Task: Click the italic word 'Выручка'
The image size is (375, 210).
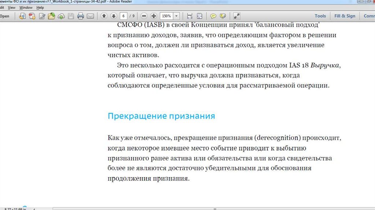Action: [x=324, y=65]
